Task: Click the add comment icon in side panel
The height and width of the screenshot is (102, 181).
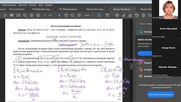Action: pyautogui.click(x=141, y=76)
